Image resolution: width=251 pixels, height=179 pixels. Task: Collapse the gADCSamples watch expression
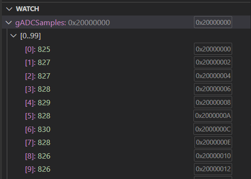coord(9,22)
